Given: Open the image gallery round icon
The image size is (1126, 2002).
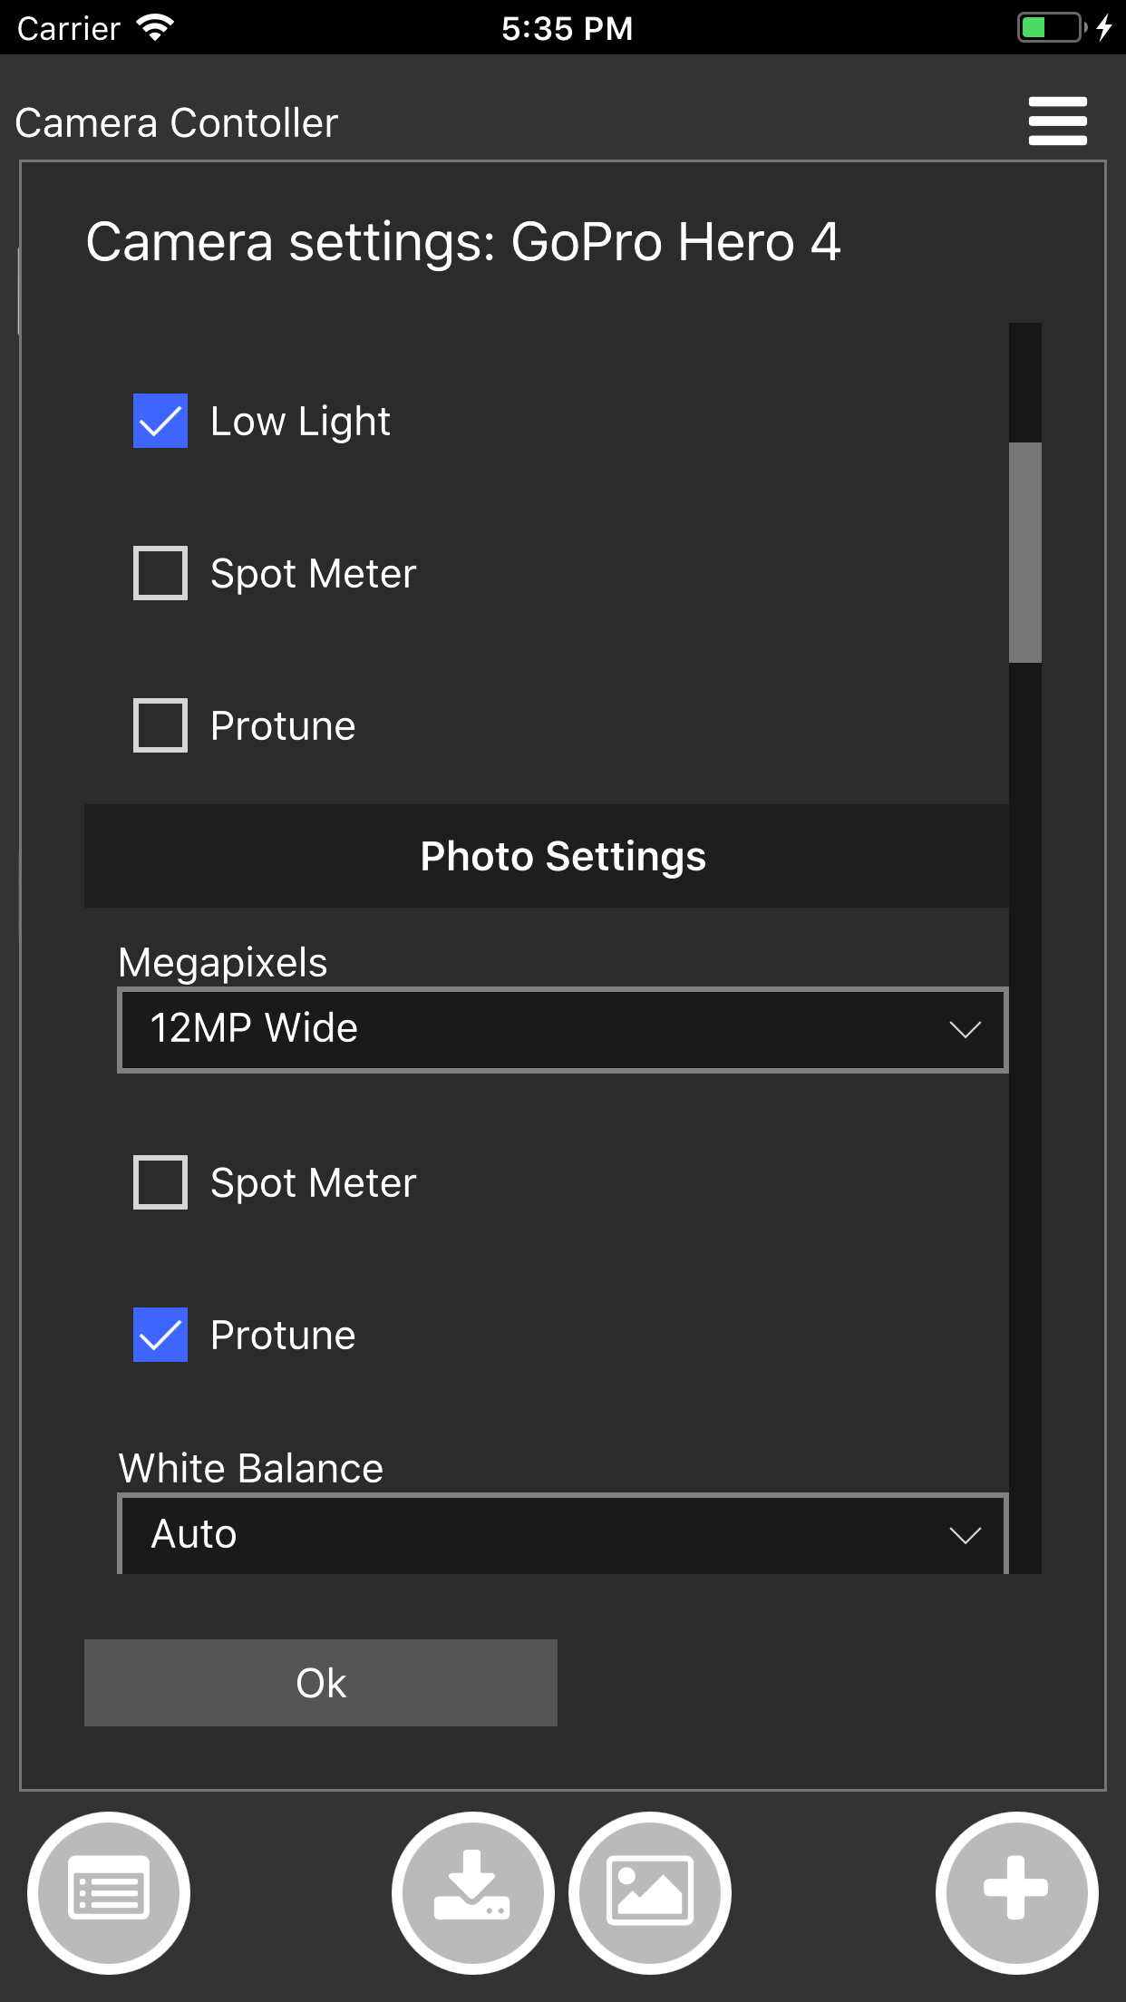Looking at the screenshot, I should pyautogui.click(x=649, y=1892).
